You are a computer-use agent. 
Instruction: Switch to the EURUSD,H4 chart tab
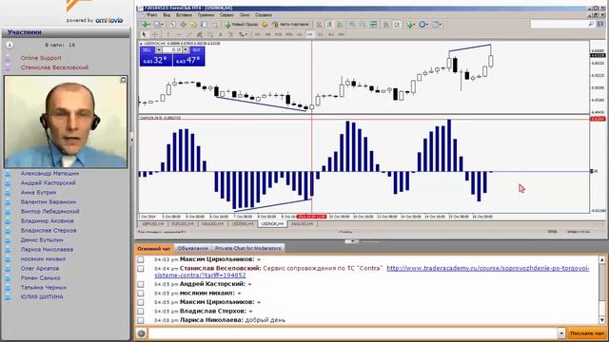tap(183, 224)
